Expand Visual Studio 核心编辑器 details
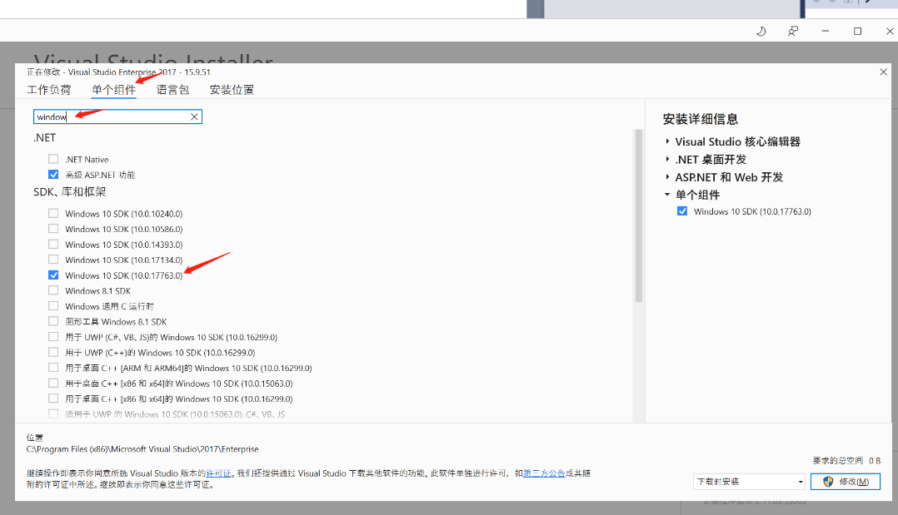 pos(667,141)
